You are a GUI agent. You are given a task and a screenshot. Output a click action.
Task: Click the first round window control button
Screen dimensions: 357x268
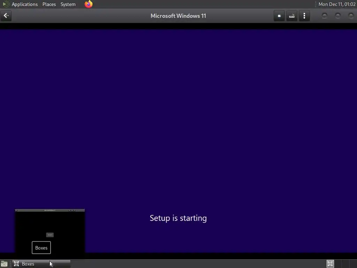(x=325, y=16)
